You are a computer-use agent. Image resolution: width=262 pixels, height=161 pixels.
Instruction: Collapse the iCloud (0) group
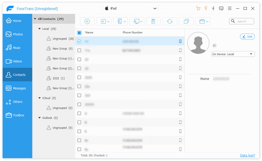40,98
